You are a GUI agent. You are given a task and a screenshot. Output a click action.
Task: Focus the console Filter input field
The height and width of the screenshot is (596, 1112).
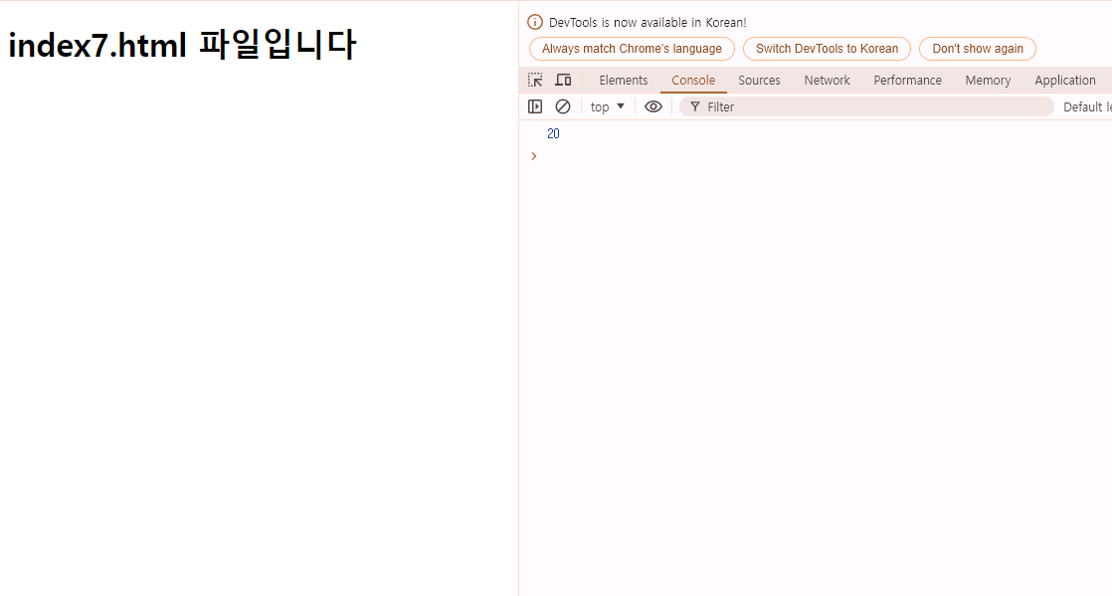866,106
